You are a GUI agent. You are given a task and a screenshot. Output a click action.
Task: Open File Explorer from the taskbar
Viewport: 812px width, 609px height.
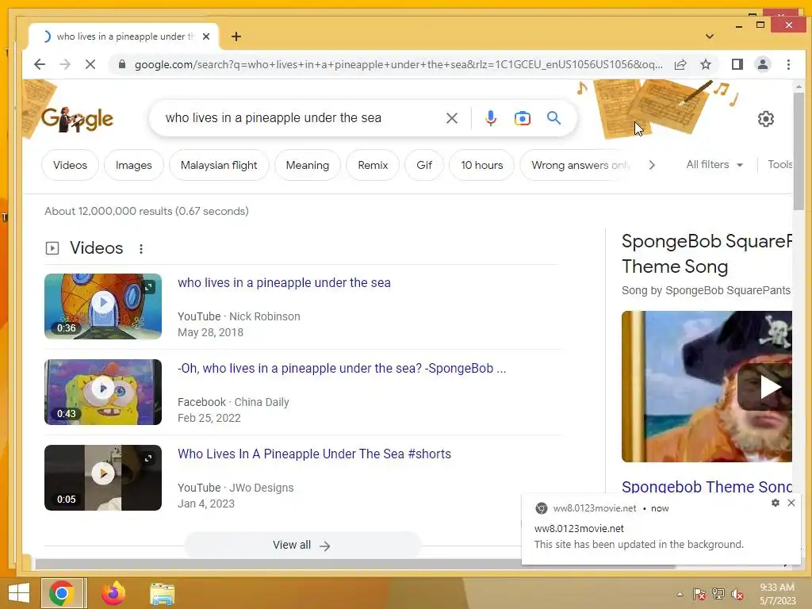pos(162,593)
